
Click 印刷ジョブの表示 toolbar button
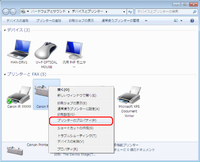(x=82, y=21)
